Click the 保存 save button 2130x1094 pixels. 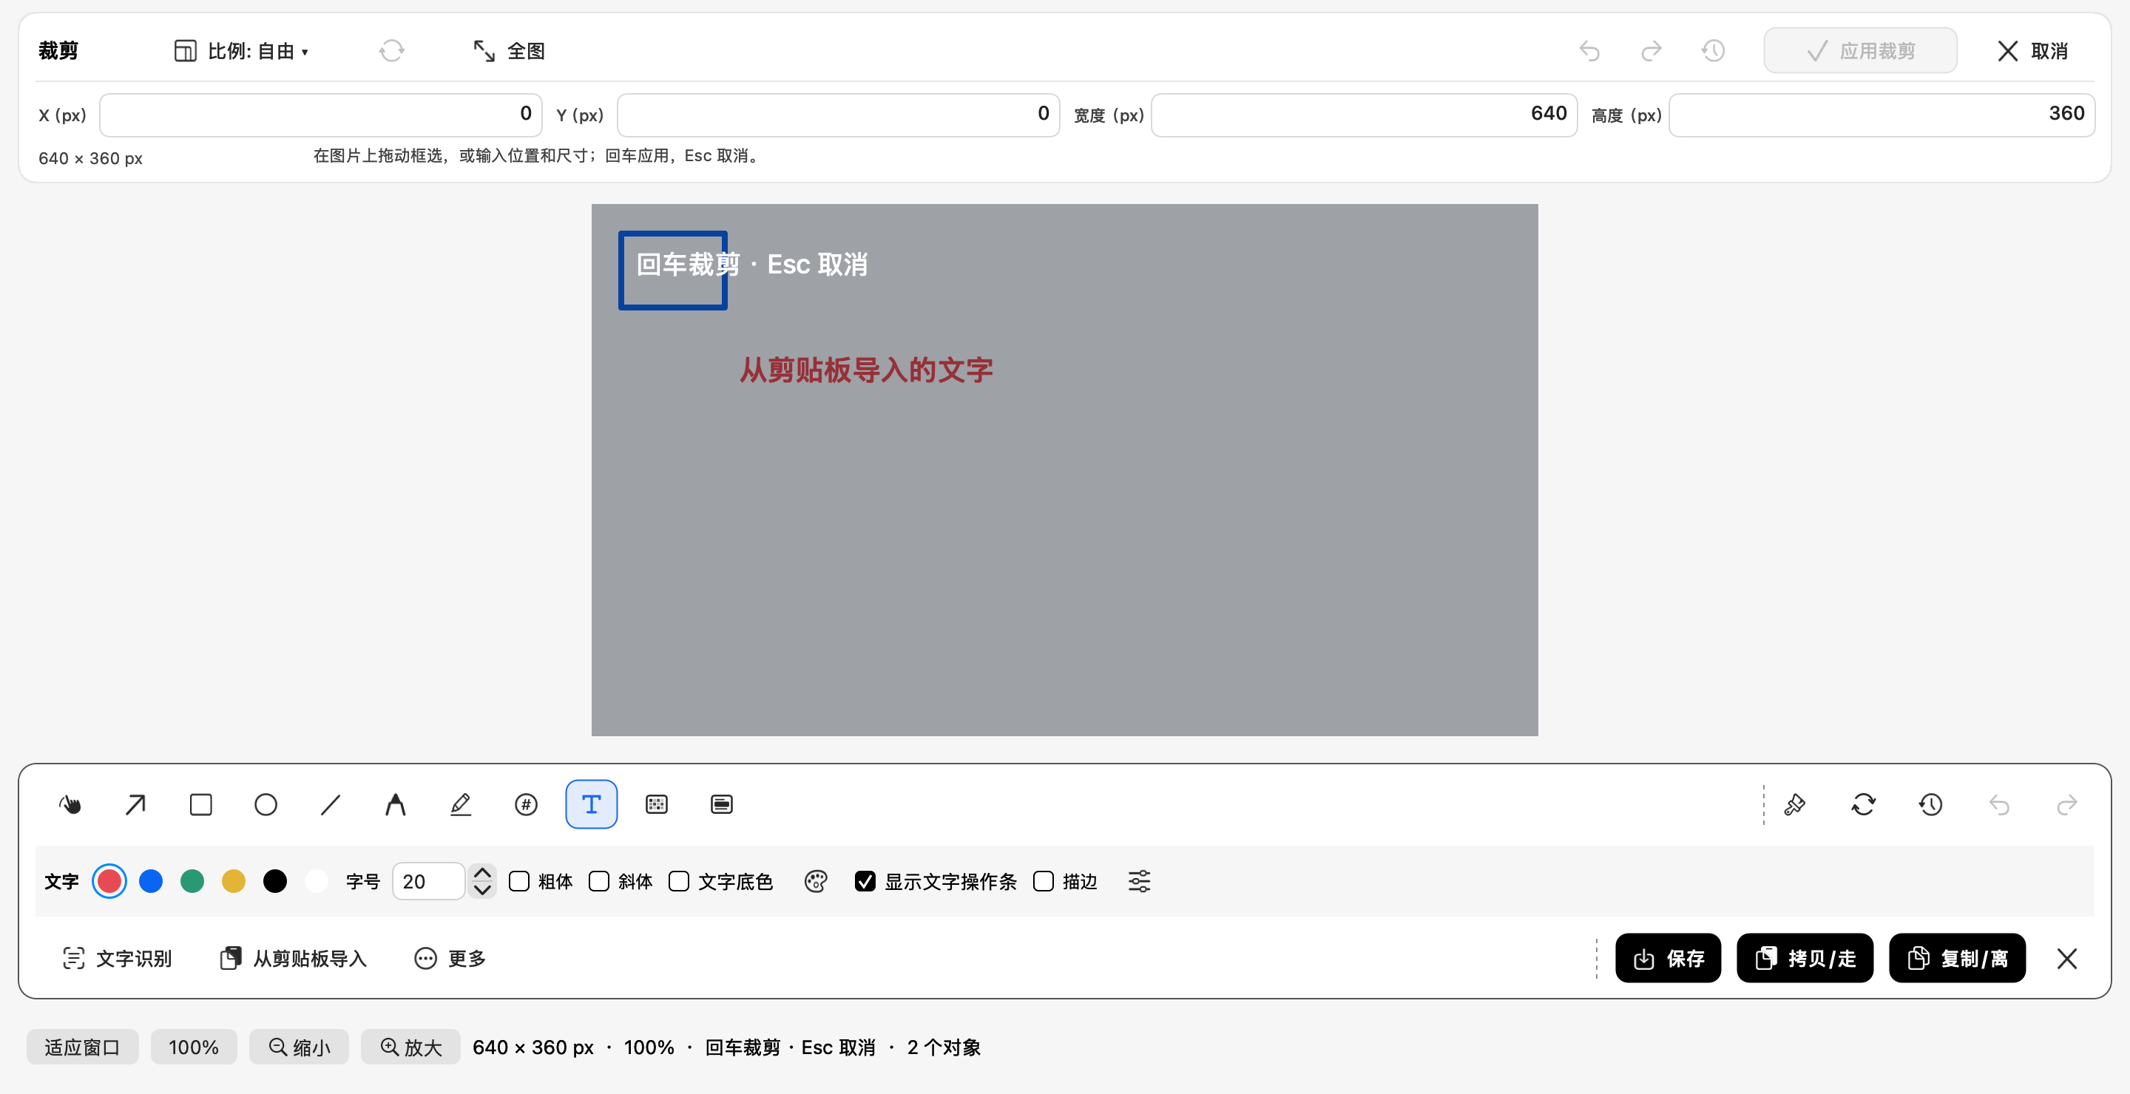coord(1668,959)
